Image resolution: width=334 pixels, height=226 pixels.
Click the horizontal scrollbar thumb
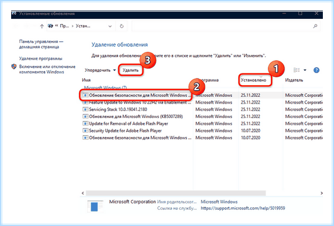(x=175, y=193)
